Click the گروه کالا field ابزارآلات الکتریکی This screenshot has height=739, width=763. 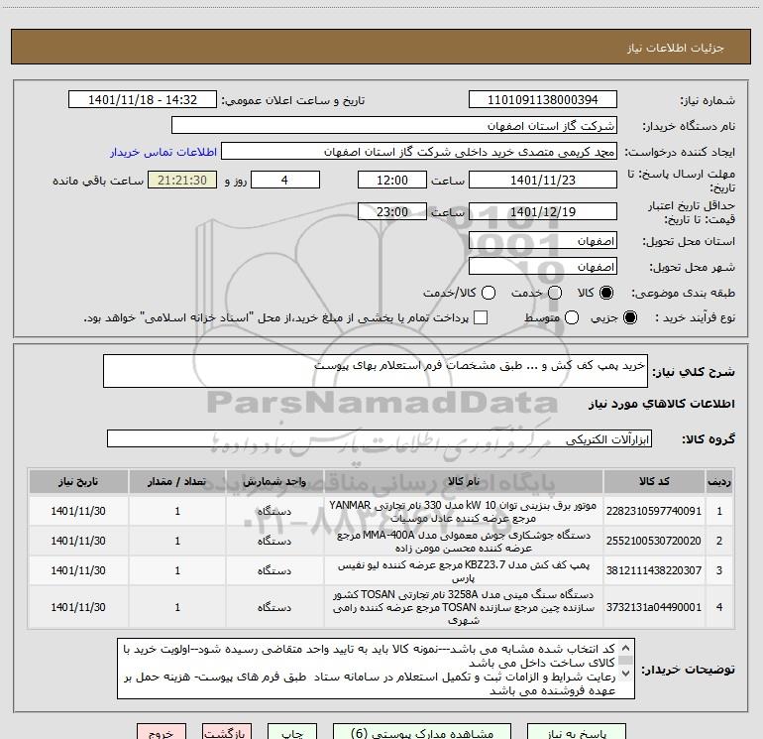tap(380, 438)
